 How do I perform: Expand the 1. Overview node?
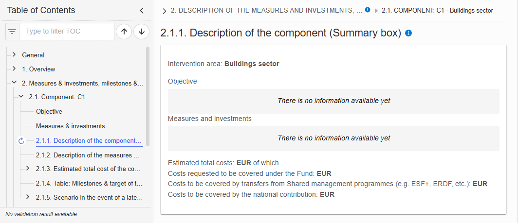click(14, 69)
